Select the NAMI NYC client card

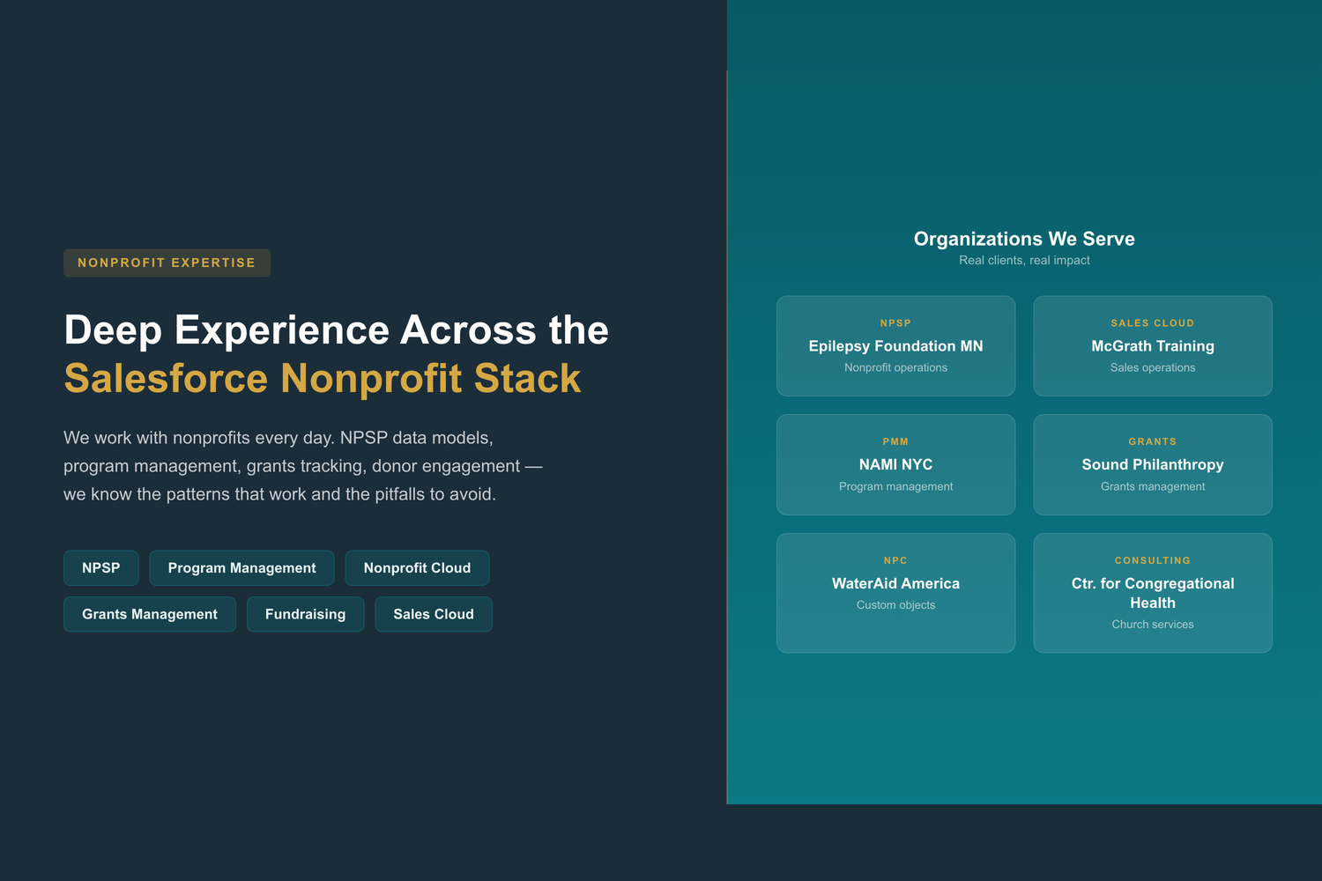coord(895,465)
